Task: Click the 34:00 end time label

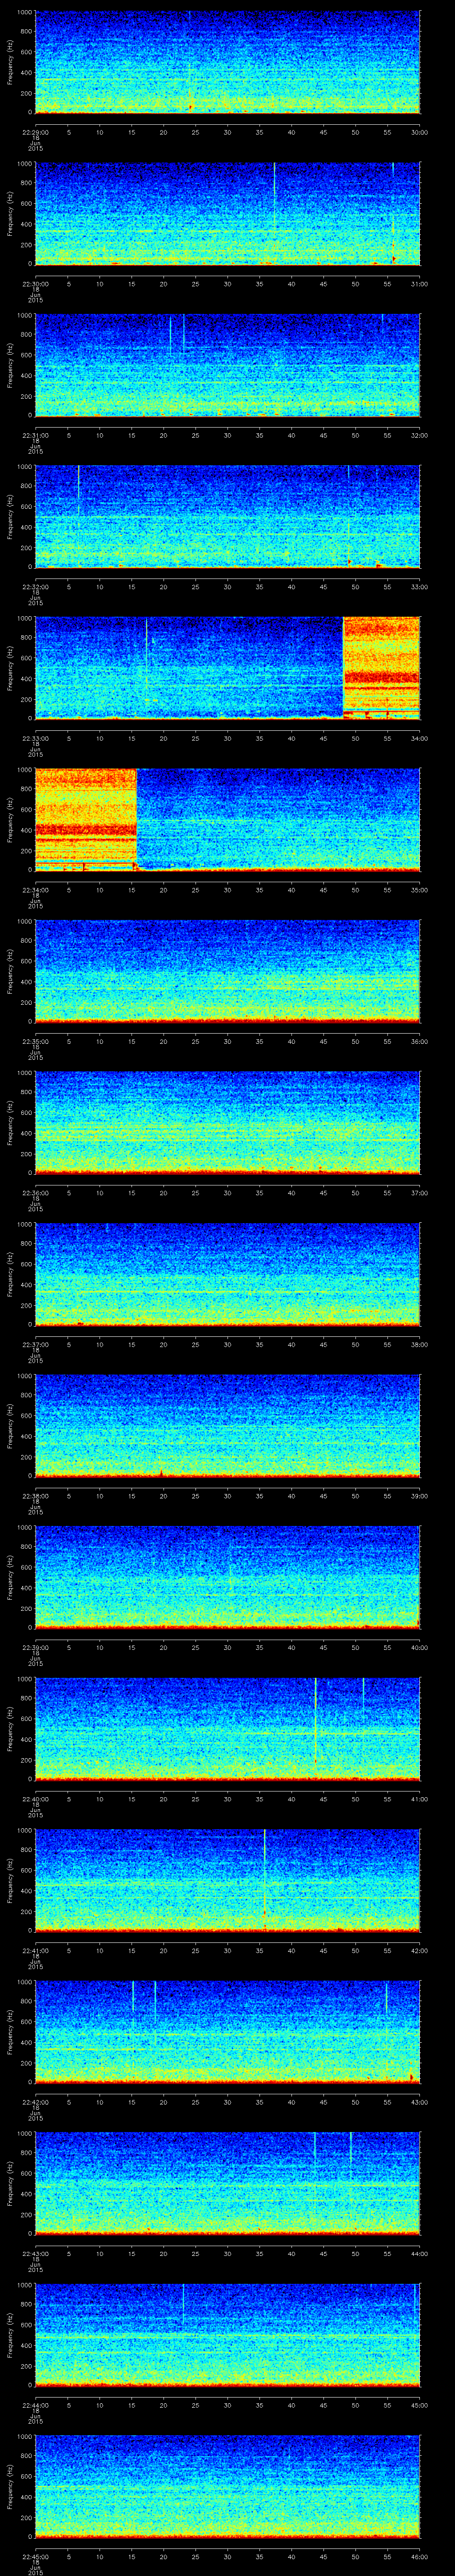Action: pyautogui.click(x=420, y=738)
